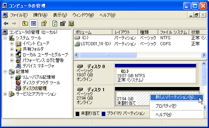Screen dimensions: 209x128
Task: Expand the リムーバブル記憶域 node
Action: 12,77
